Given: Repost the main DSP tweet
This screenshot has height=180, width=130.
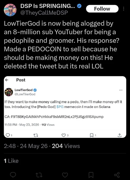Looking at the screenshot, I should click(39, 175).
